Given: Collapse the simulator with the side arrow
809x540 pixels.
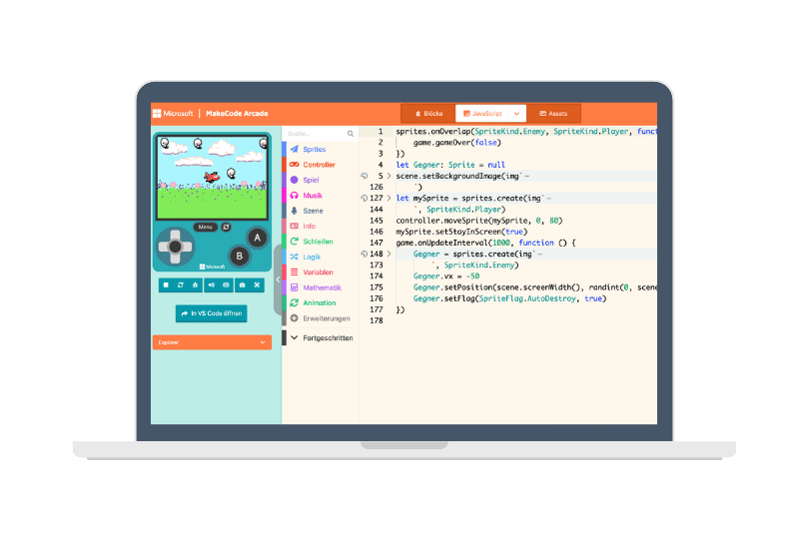Looking at the screenshot, I should click(278, 279).
